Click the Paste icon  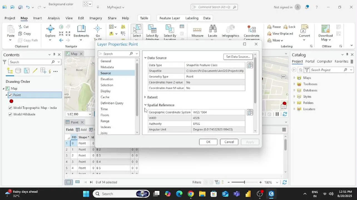pos(11,29)
